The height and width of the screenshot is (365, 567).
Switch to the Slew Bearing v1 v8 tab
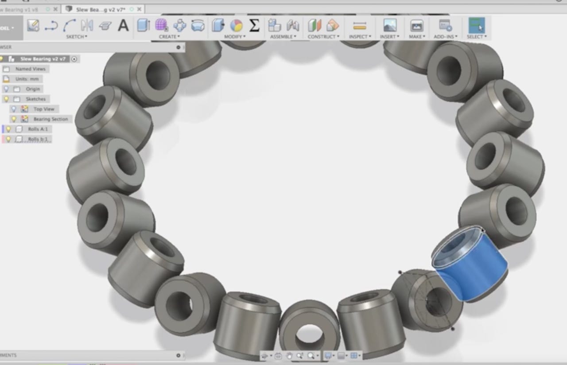click(22, 9)
